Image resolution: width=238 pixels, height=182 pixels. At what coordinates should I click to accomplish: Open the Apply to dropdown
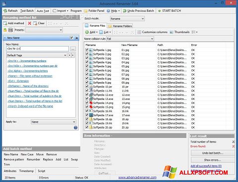pos(54,122)
